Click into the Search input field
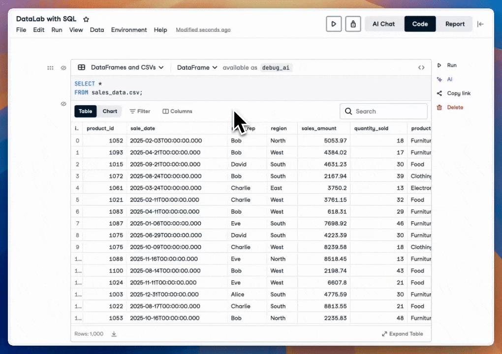The image size is (502, 354). point(383,111)
